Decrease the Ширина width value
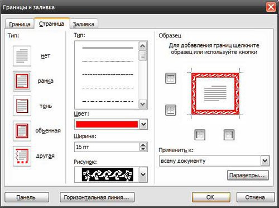Screen dimensions: 279x208 pyautogui.click(x=143, y=149)
